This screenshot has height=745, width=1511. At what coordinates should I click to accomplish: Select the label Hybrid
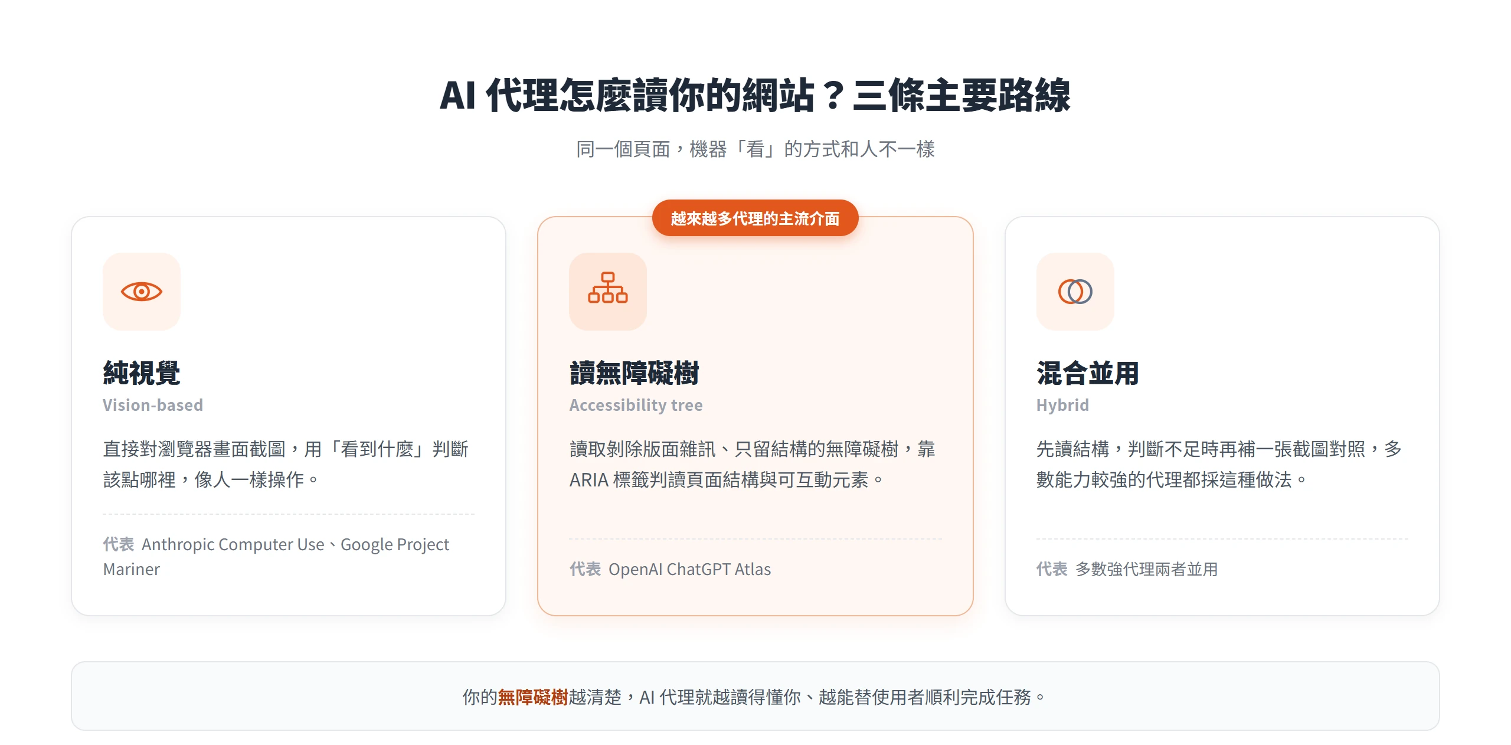pos(1062,405)
